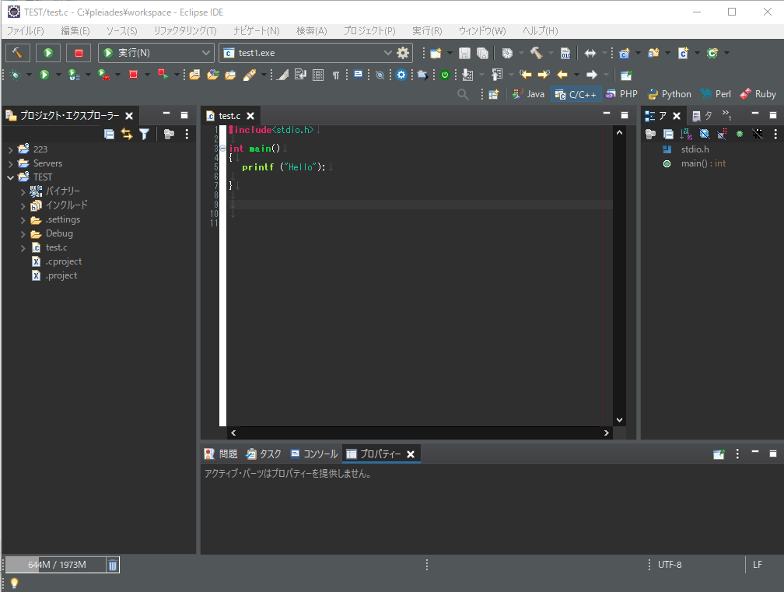Click the Search flashlight icon
This screenshot has height=592, width=784.
point(249,75)
